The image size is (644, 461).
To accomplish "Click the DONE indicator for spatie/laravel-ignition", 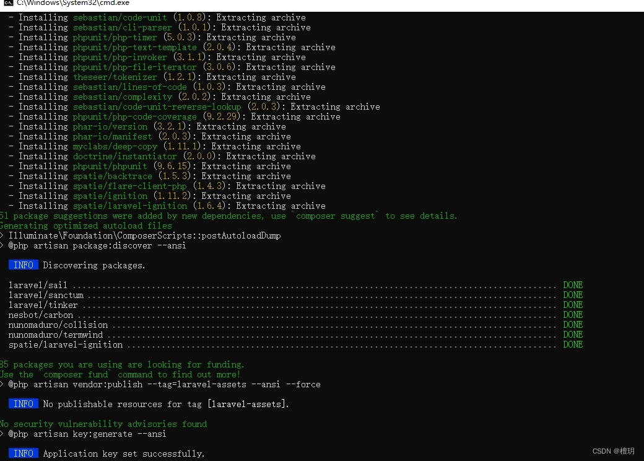I will pos(572,344).
